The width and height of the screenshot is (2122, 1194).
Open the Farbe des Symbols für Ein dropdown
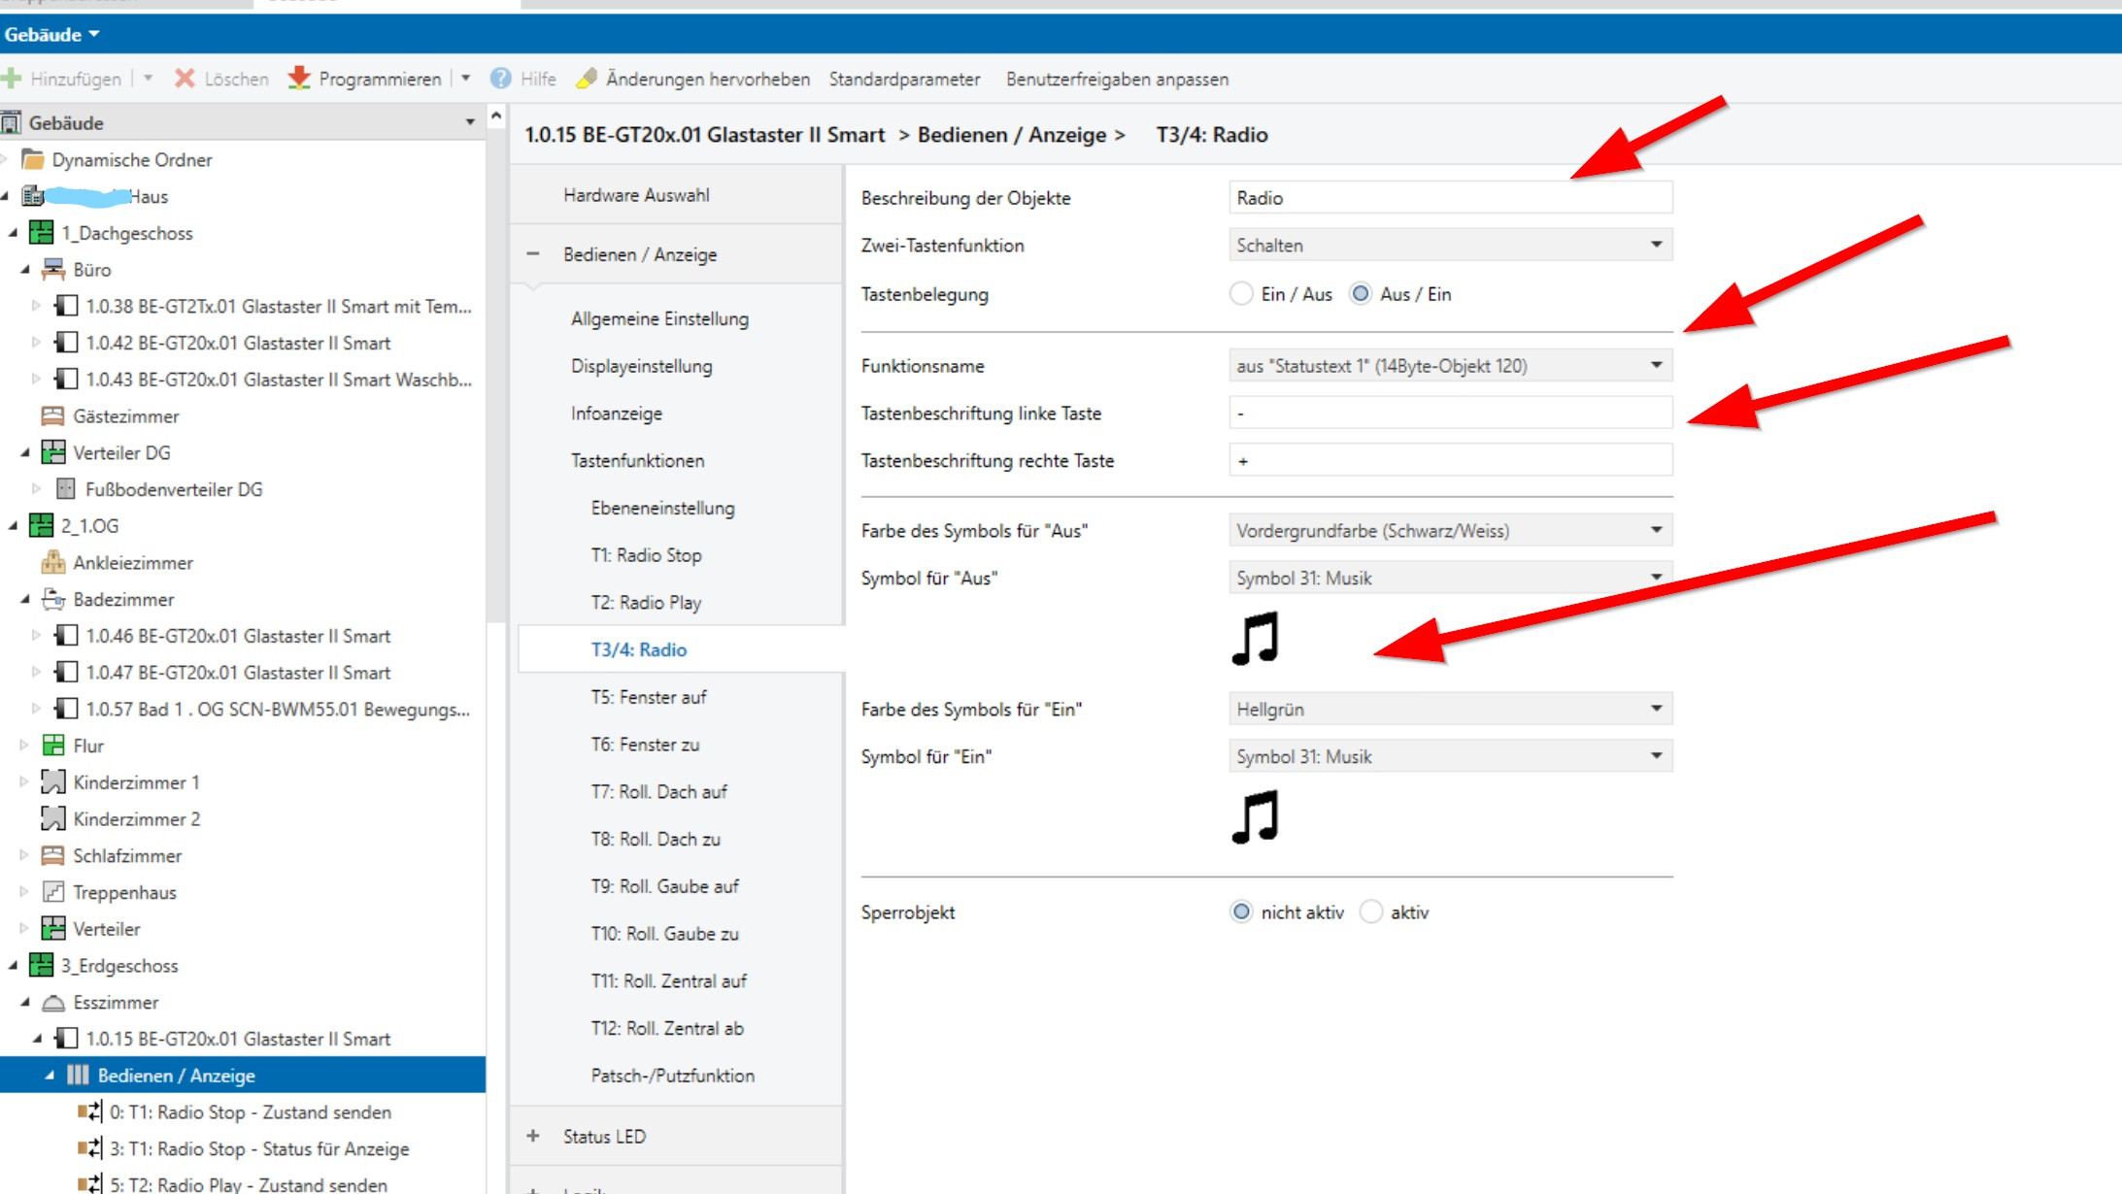tap(1449, 710)
